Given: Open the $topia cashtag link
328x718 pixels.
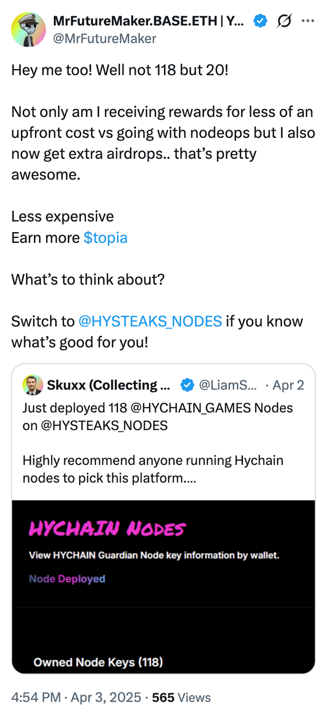Looking at the screenshot, I should (x=105, y=238).
